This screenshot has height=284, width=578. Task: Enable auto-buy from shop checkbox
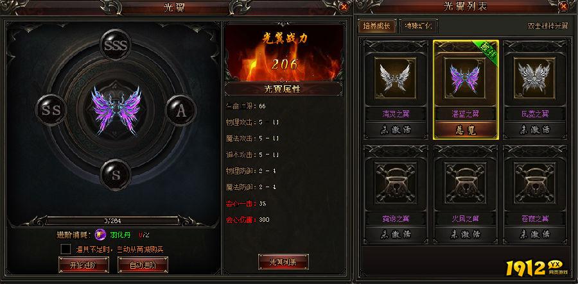tap(66, 249)
